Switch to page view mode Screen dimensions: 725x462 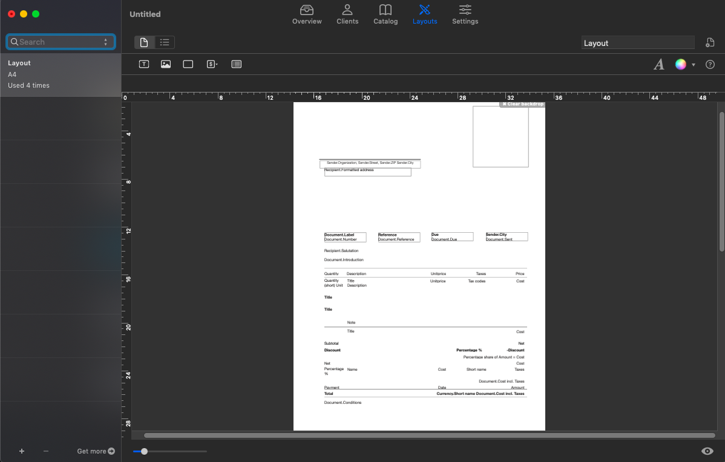click(x=144, y=42)
